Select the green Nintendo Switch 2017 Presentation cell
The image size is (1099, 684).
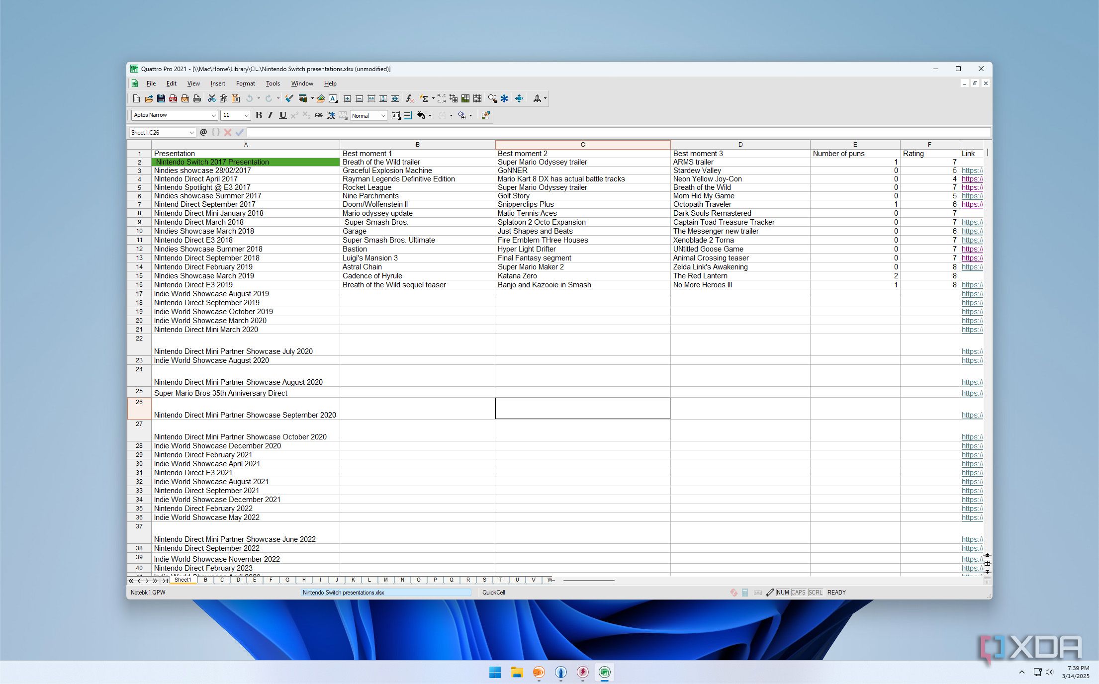(x=246, y=162)
